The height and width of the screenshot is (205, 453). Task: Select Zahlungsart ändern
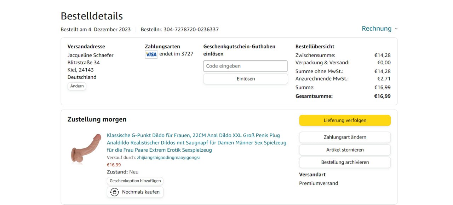pyautogui.click(x=345, y=137)
